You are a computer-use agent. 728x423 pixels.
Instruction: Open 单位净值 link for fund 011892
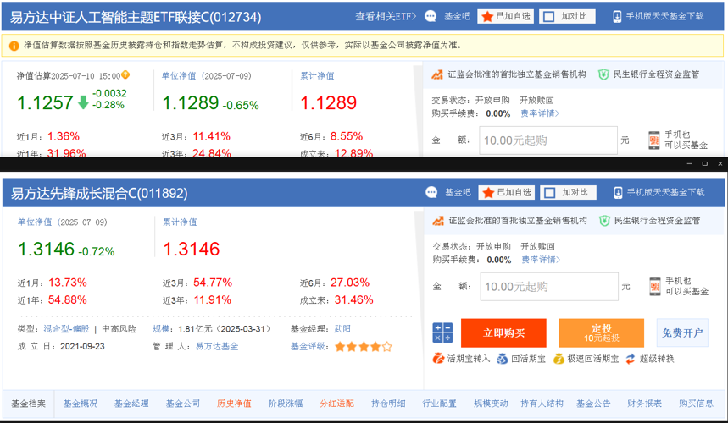pos(35,222)
